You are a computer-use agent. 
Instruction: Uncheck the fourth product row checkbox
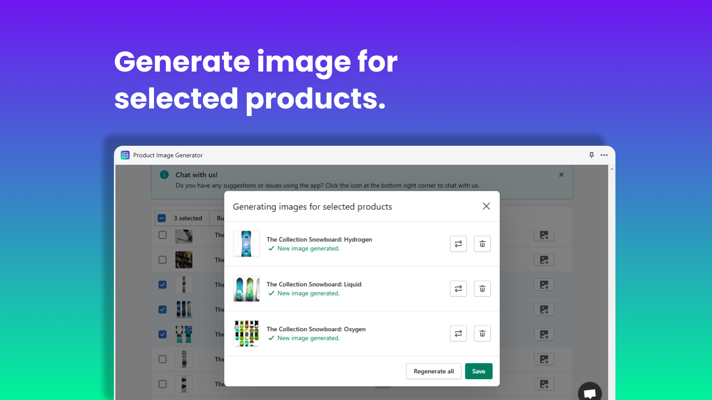click(162, 309)
